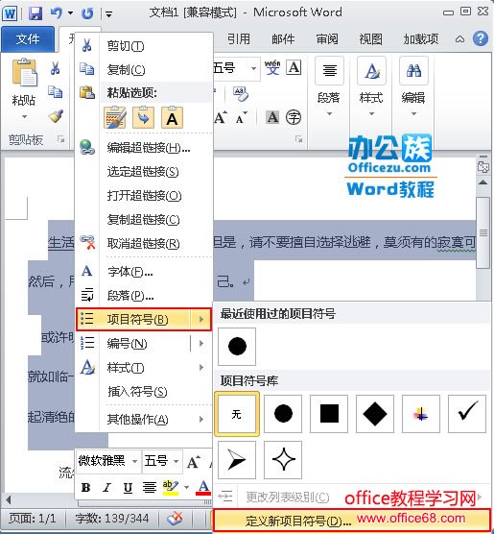Viewport: 494px width, 534px height.
Task: Click the Copy icon in ribbon clipboard group
Action: [x=55, y=92]
